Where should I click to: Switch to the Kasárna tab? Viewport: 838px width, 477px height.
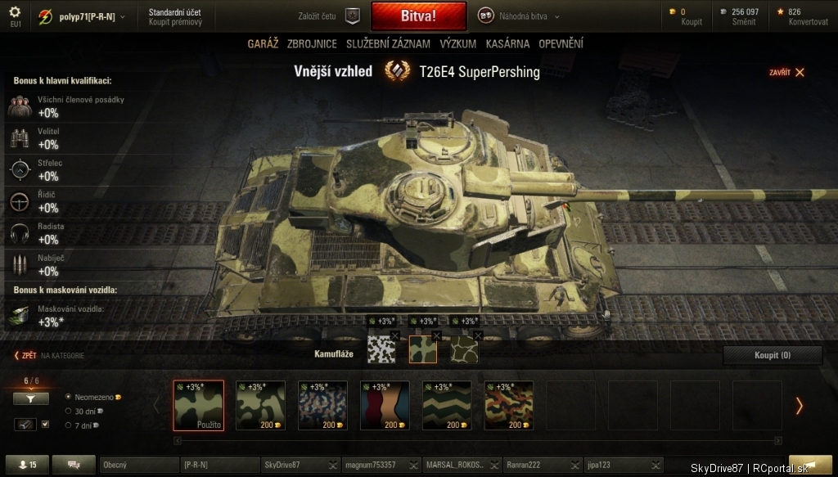pos(507,44)
